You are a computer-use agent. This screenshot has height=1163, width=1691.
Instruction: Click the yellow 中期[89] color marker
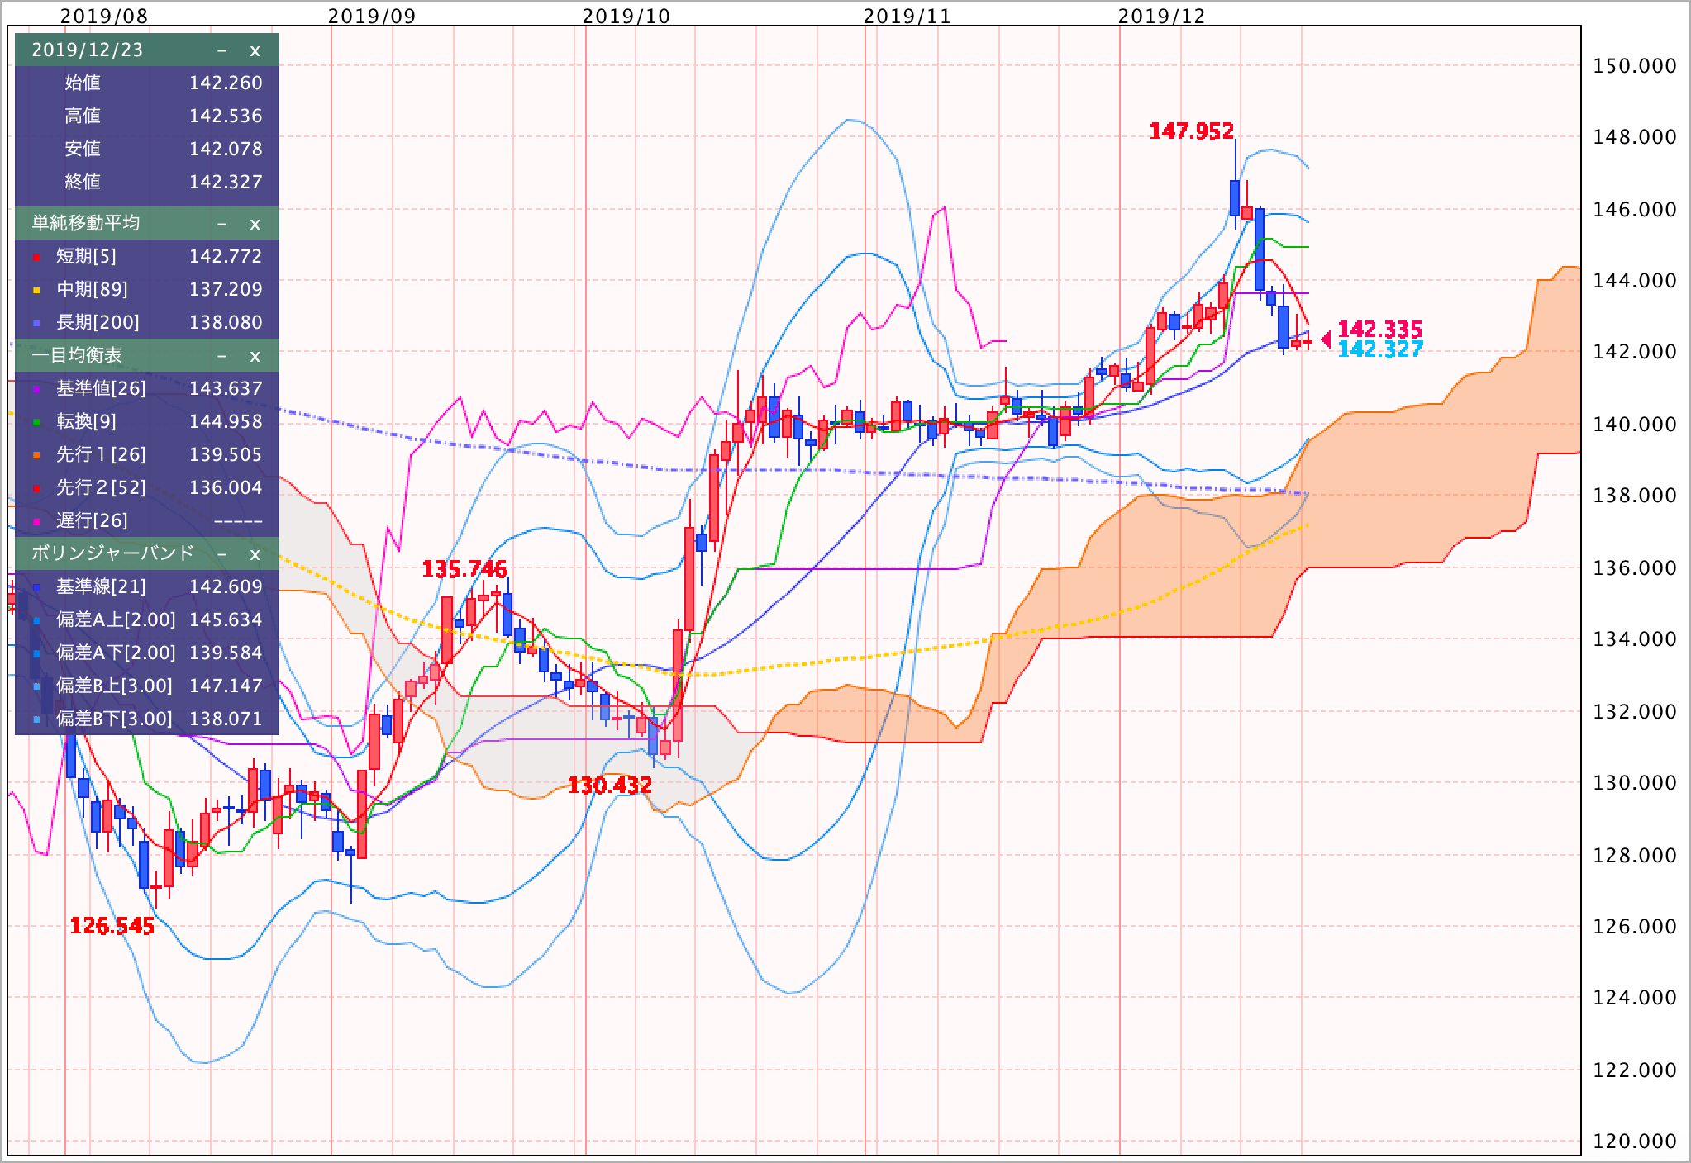pos(36,291)
